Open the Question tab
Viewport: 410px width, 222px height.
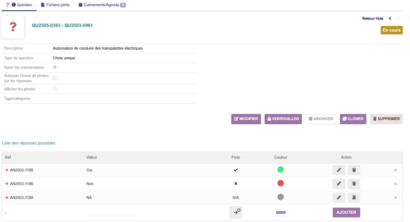coord(19,5)
